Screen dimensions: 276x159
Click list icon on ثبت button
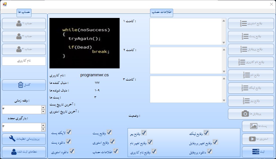click(x=255, y=152)
